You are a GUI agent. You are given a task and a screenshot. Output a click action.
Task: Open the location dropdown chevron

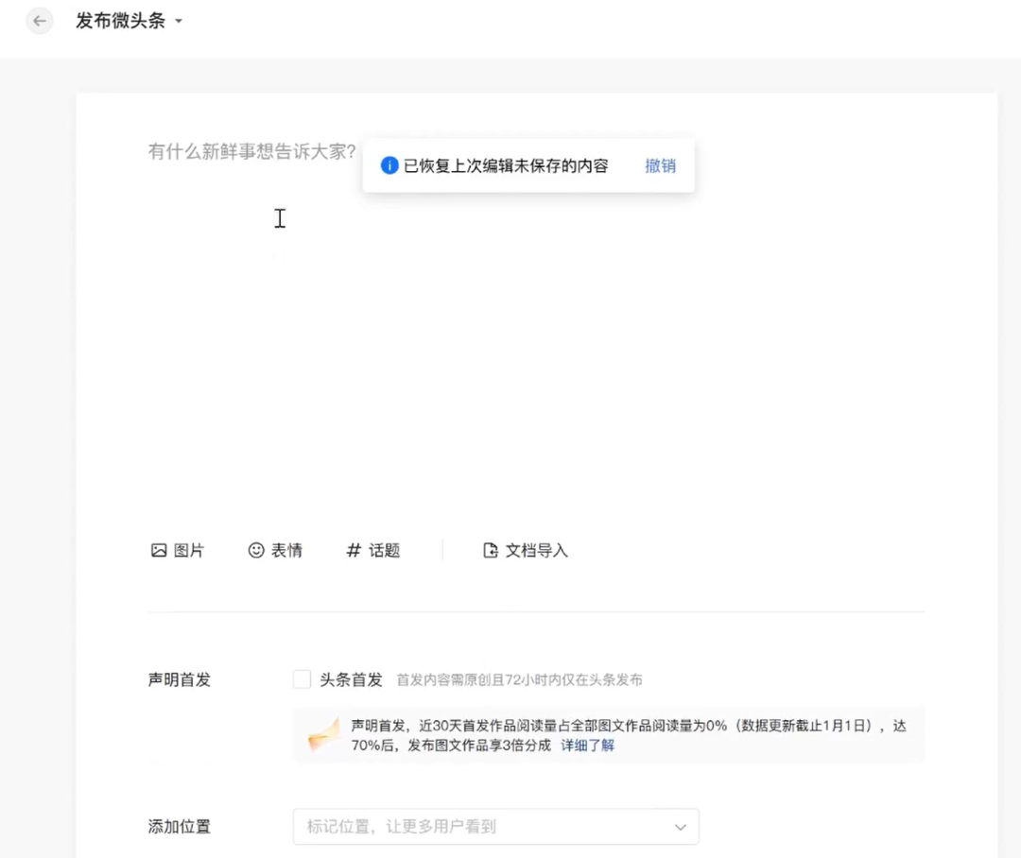(680, 827)
